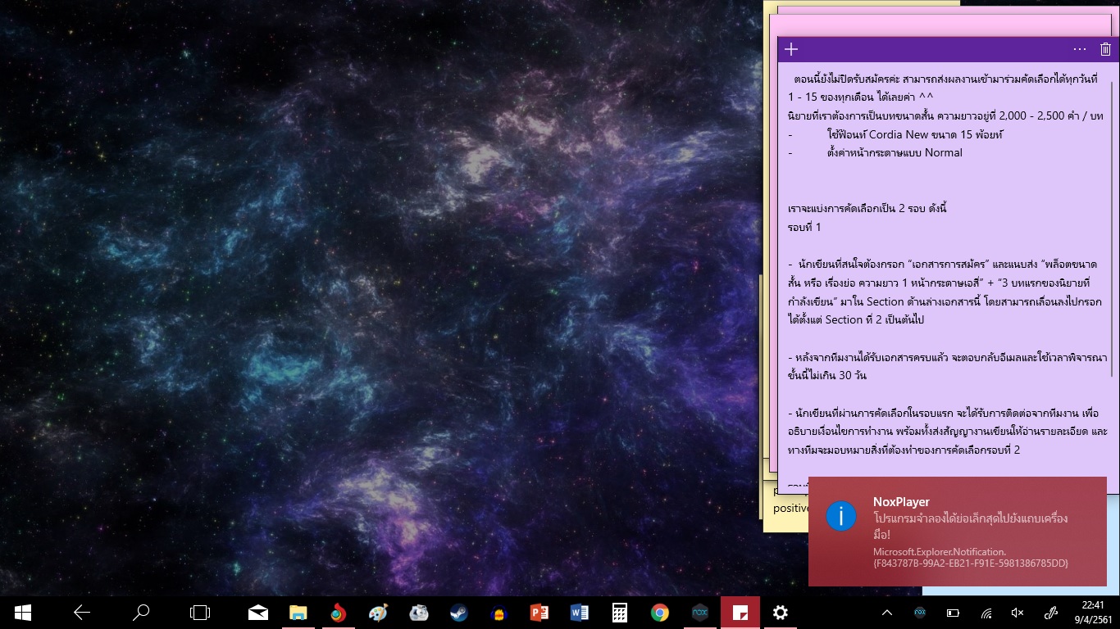Click the line mentioning "Section ที่ 2"

point(855,319)
